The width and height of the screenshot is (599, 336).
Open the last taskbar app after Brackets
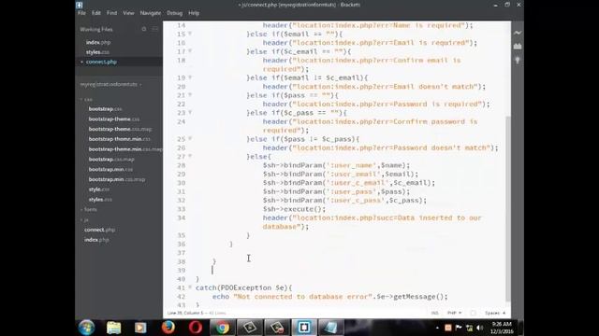pyautogui.click(x=330, y=328)
